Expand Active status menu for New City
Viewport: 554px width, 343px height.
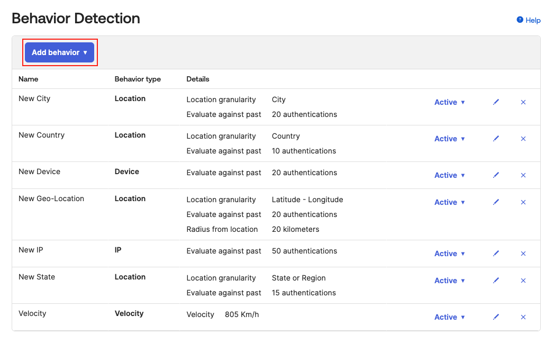[x=449, y=102]
